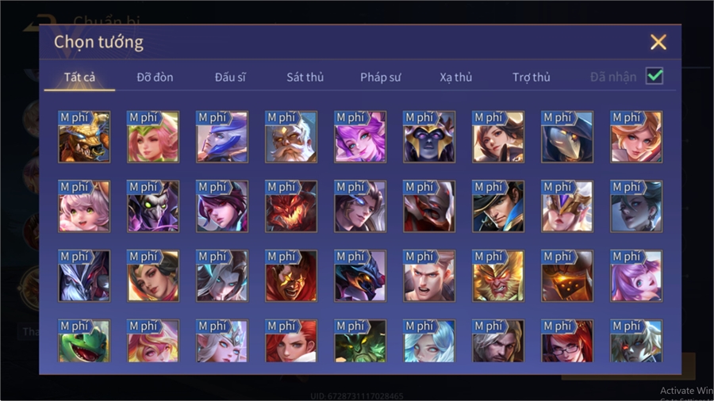Choose the red horned demon hero portrait
714x401 pixels.
[291, 206]
